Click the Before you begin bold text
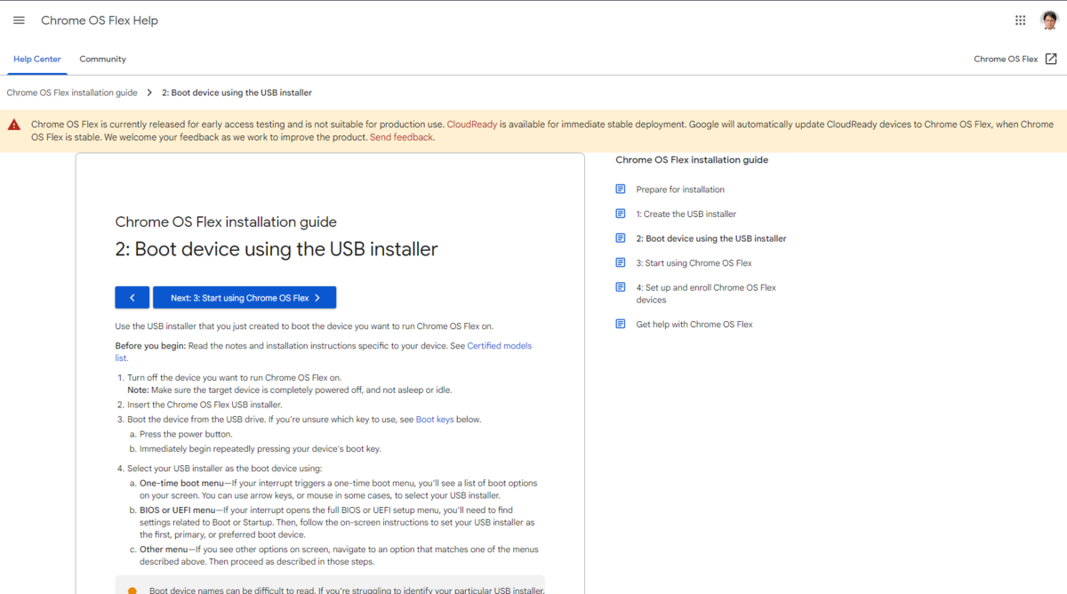Screen dimensions: 1067x594 (150, 346)
